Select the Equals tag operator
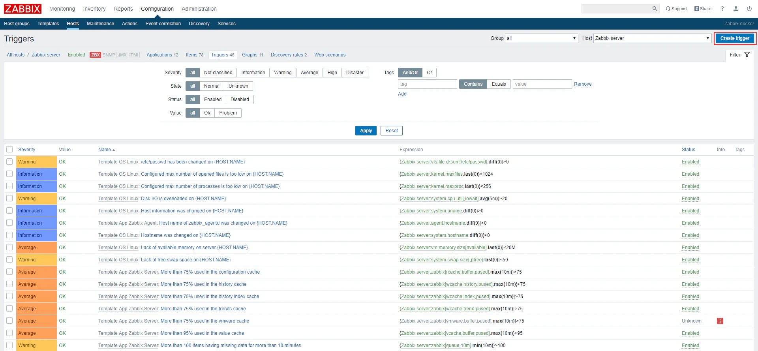Viewport: 758px width, 351px height. [499, 84]
